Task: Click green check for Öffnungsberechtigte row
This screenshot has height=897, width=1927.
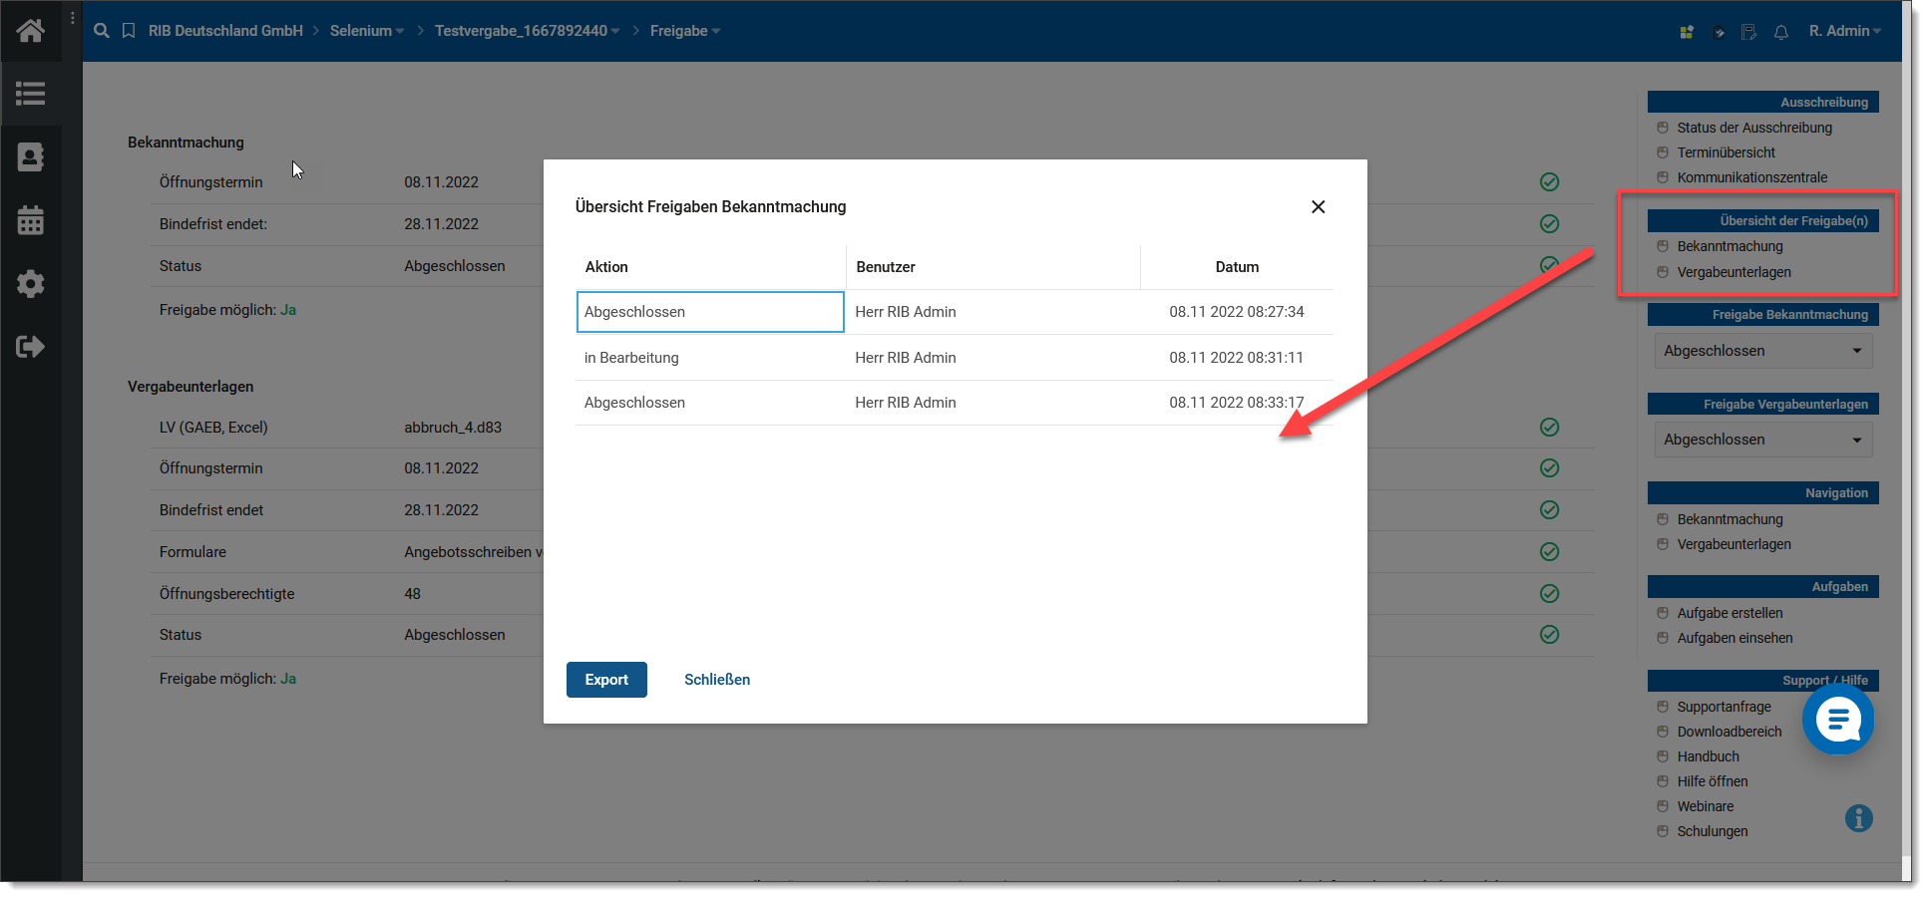Action: click(1549, 593)
